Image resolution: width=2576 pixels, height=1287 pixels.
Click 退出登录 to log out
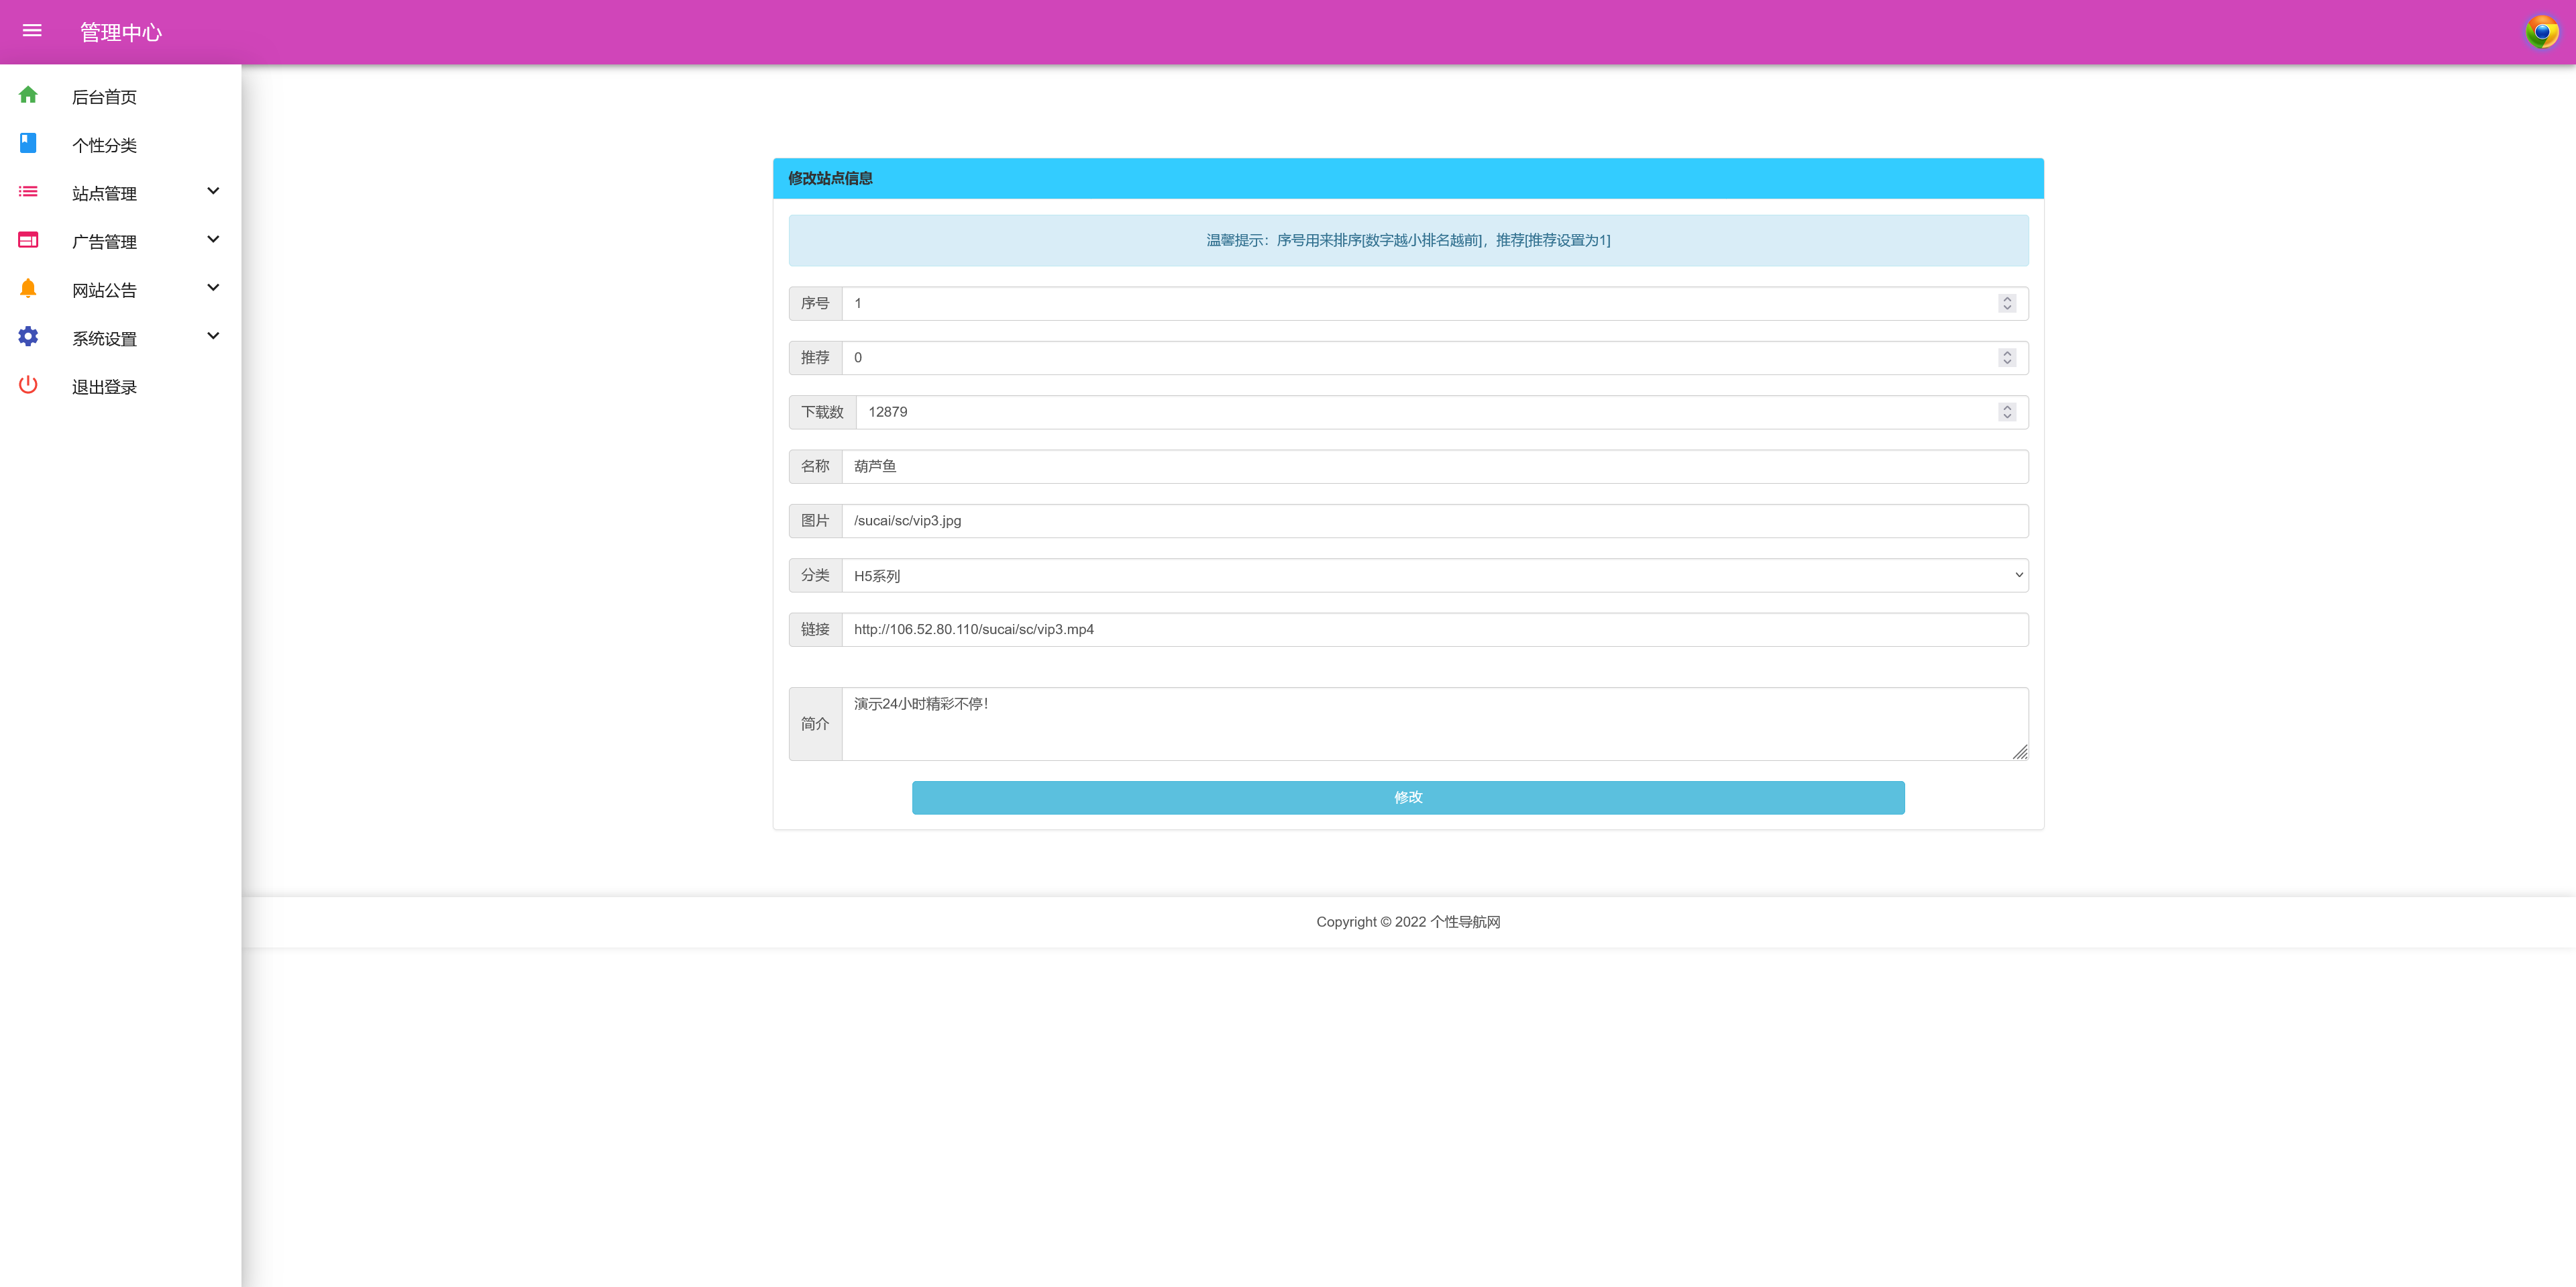(104, 387)
